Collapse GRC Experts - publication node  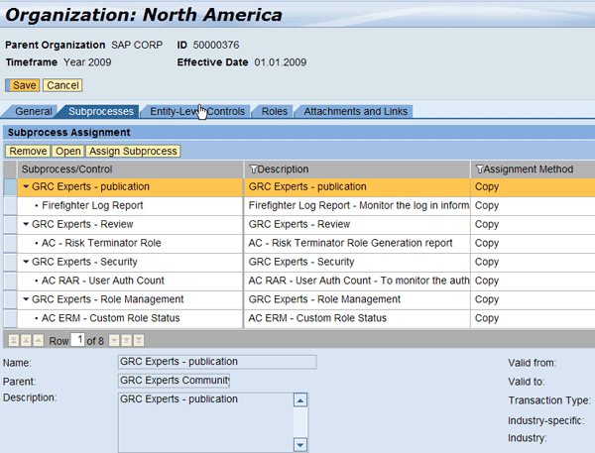click(26, 186)
